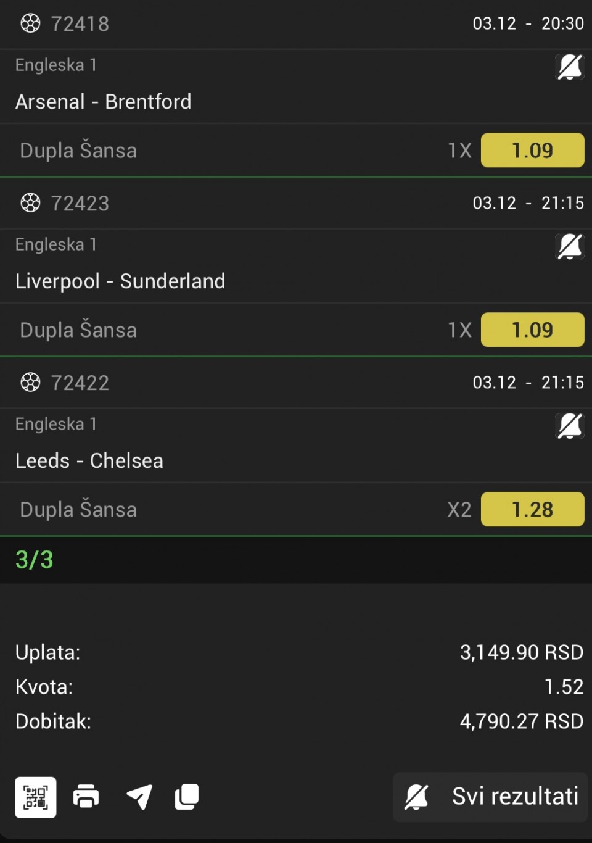Print the betting ticket
592x843 pixels.
click(x=86, y=797)
